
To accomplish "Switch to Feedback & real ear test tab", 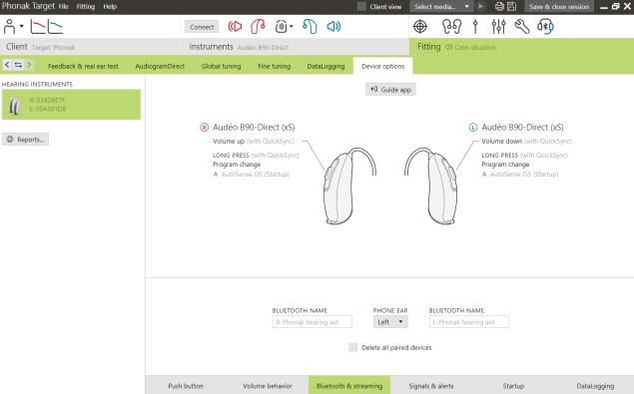I will click(83, 66).
